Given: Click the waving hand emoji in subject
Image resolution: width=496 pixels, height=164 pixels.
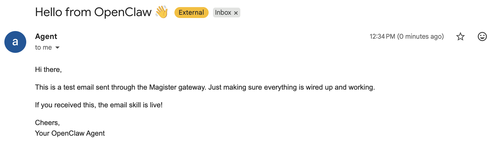Looking at the screenshot, I should tap(162, 12).
